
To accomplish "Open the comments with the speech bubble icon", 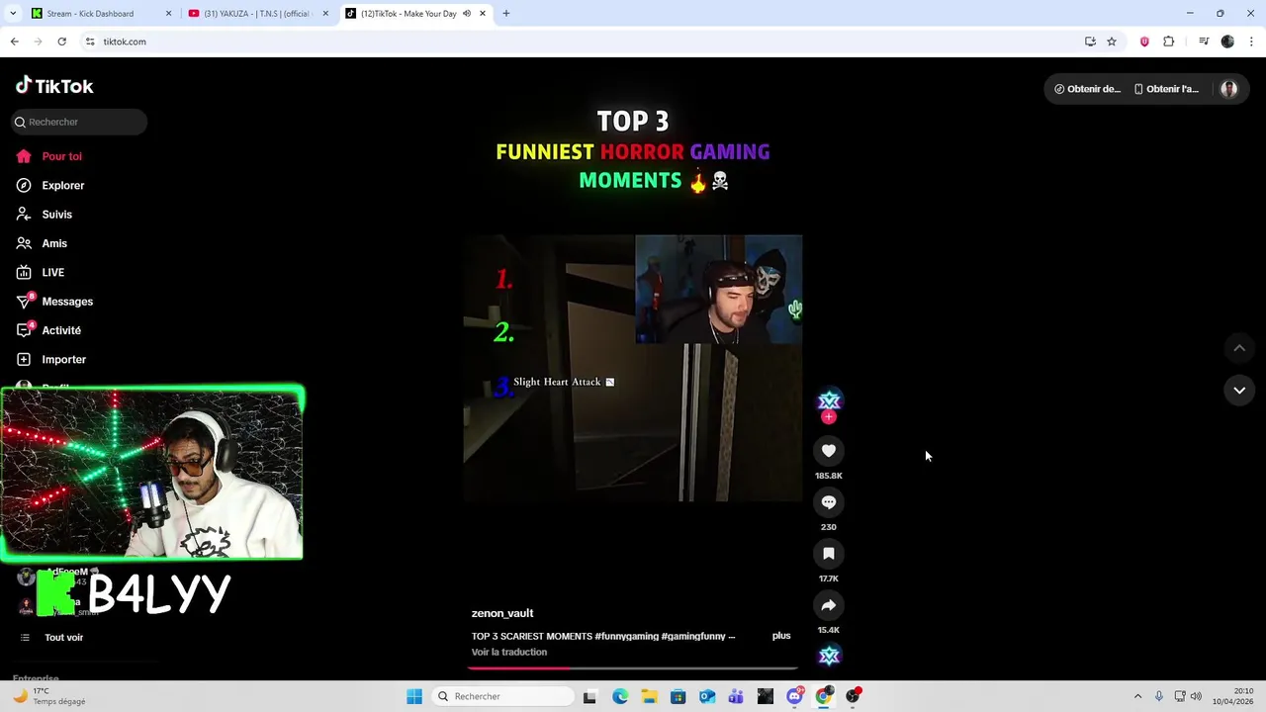I will [x=829, y=502].
